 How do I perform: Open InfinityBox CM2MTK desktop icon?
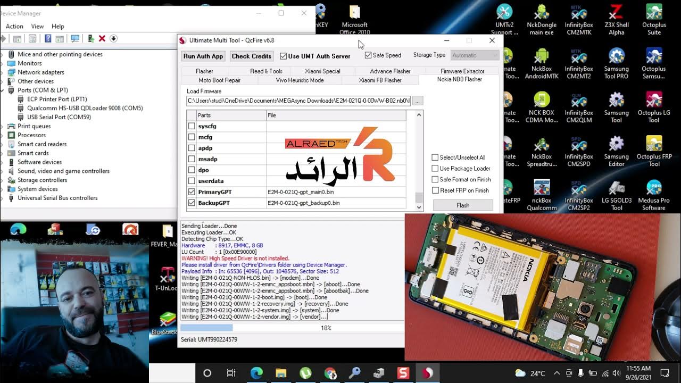point(579,20)
